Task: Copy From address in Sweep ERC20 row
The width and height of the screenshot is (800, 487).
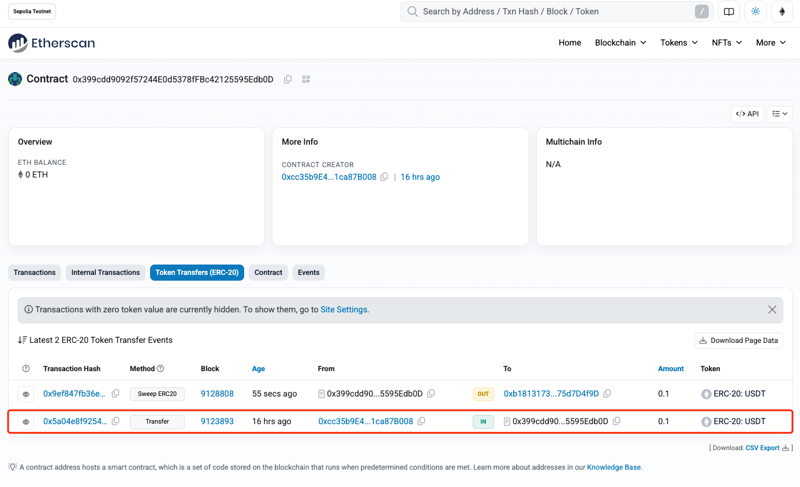Action: pos(431,394)
